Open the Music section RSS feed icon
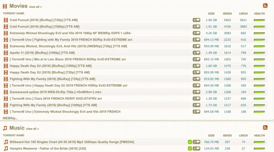This screenshot has width=274, height=152. (x=265, y=128)
